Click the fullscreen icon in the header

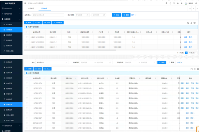(175, 3)
